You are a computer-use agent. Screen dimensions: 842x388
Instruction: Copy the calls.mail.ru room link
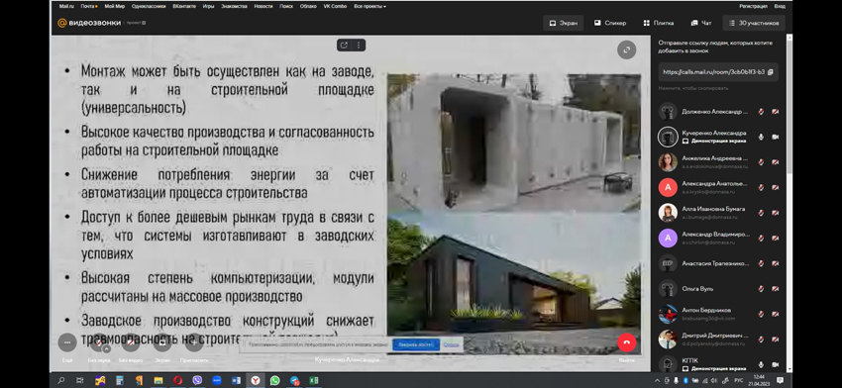pyautogui.click(x=718, y=72)
